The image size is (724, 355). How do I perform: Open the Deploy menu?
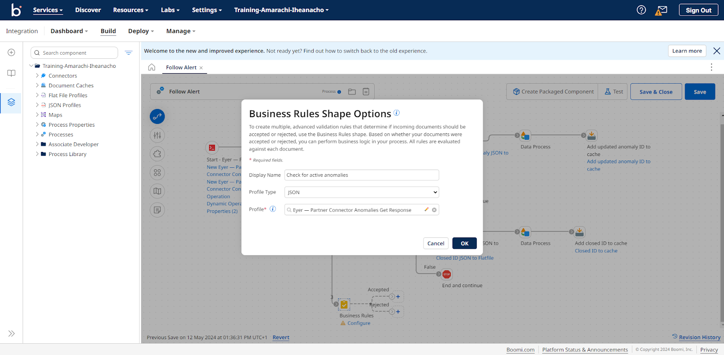[x=141, y=31]
